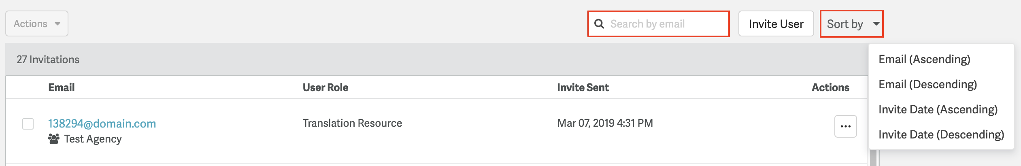Focus the Search by email field
Image resolution: width=1021 pixels, height=166 pixels.
(x=664, y=24)
